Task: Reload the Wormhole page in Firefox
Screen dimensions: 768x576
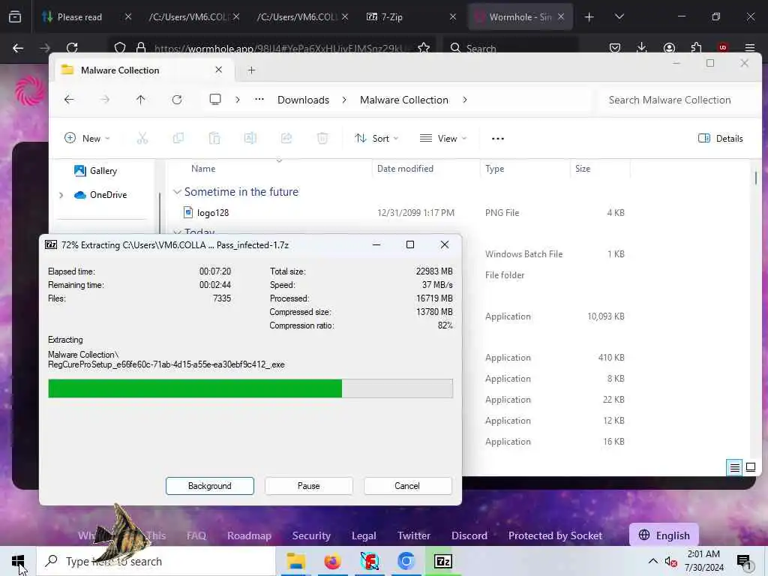Action: pos(72,48)
